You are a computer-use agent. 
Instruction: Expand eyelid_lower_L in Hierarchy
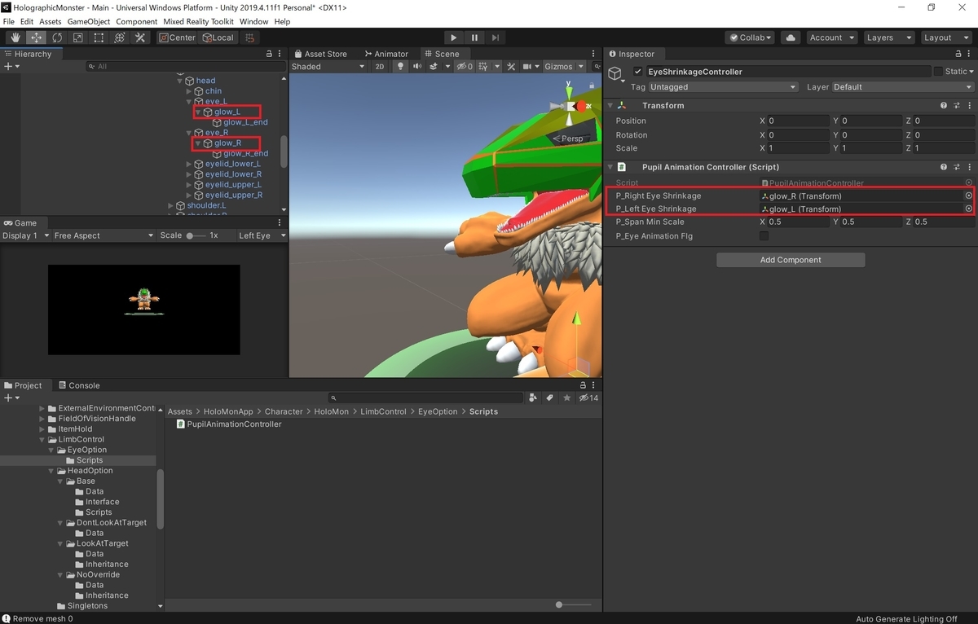[x=189, y=164]
